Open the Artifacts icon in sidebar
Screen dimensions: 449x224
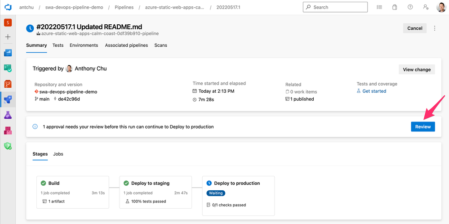click(x=8, y=130)
